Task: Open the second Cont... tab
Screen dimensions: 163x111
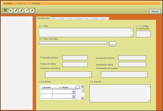Action: click(x=71, y=18)
